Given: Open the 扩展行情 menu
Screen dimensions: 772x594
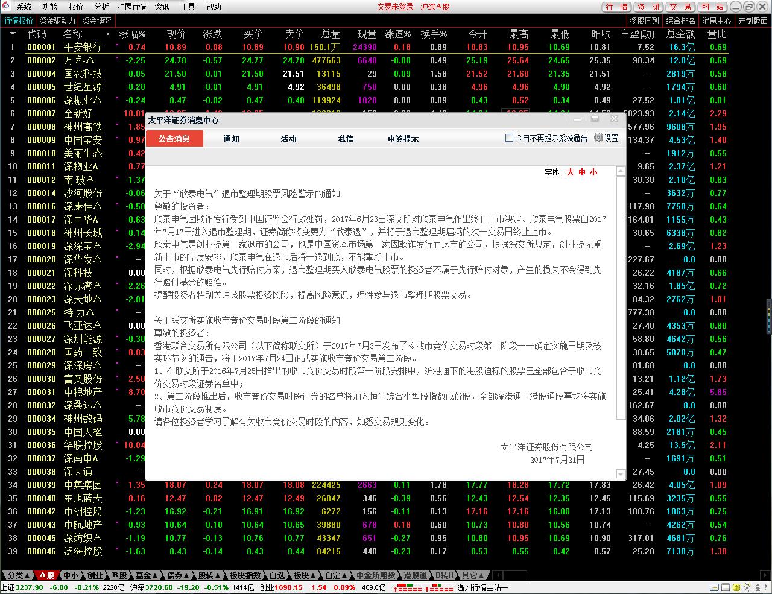Looking at the screenshot, I should tap(131, 7).
